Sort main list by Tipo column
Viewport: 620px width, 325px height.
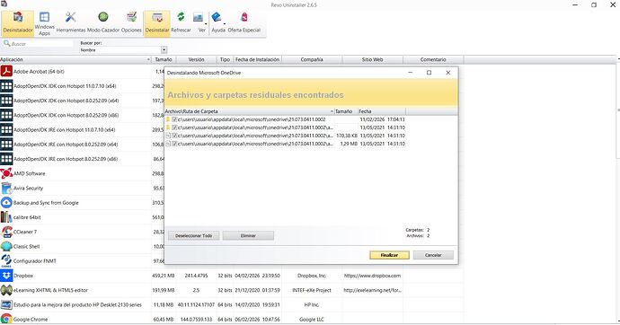[x=225, y=59]
